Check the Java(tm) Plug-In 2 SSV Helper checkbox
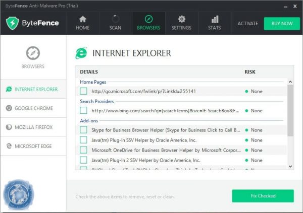 83,160
